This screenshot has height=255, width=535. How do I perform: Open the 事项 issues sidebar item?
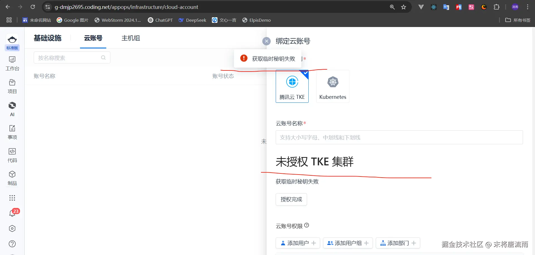(x=12, y=133)
